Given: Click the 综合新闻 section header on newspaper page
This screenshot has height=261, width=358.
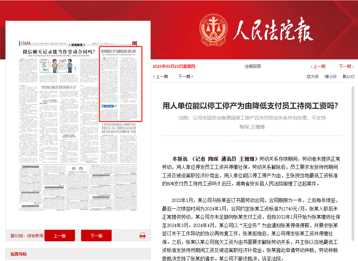Looking at the screenshot, I should 77,45.
